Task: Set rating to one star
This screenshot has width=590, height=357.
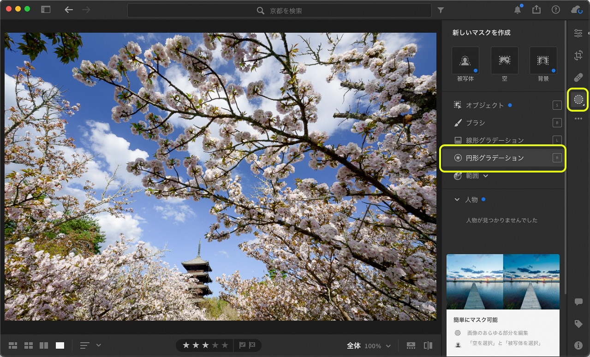Action: [186, 345]
